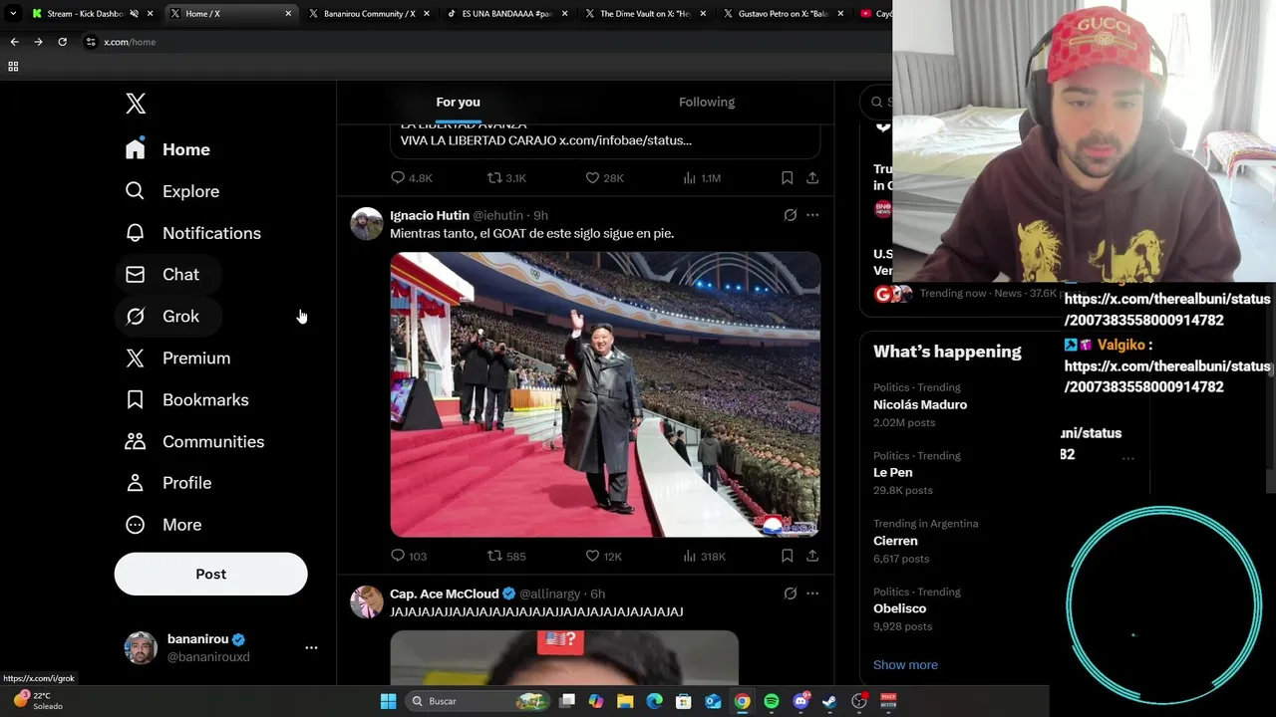Switch to the Following tab
Screen dimensions: 1276x717
pyautogui.click(x=707, y=102)
